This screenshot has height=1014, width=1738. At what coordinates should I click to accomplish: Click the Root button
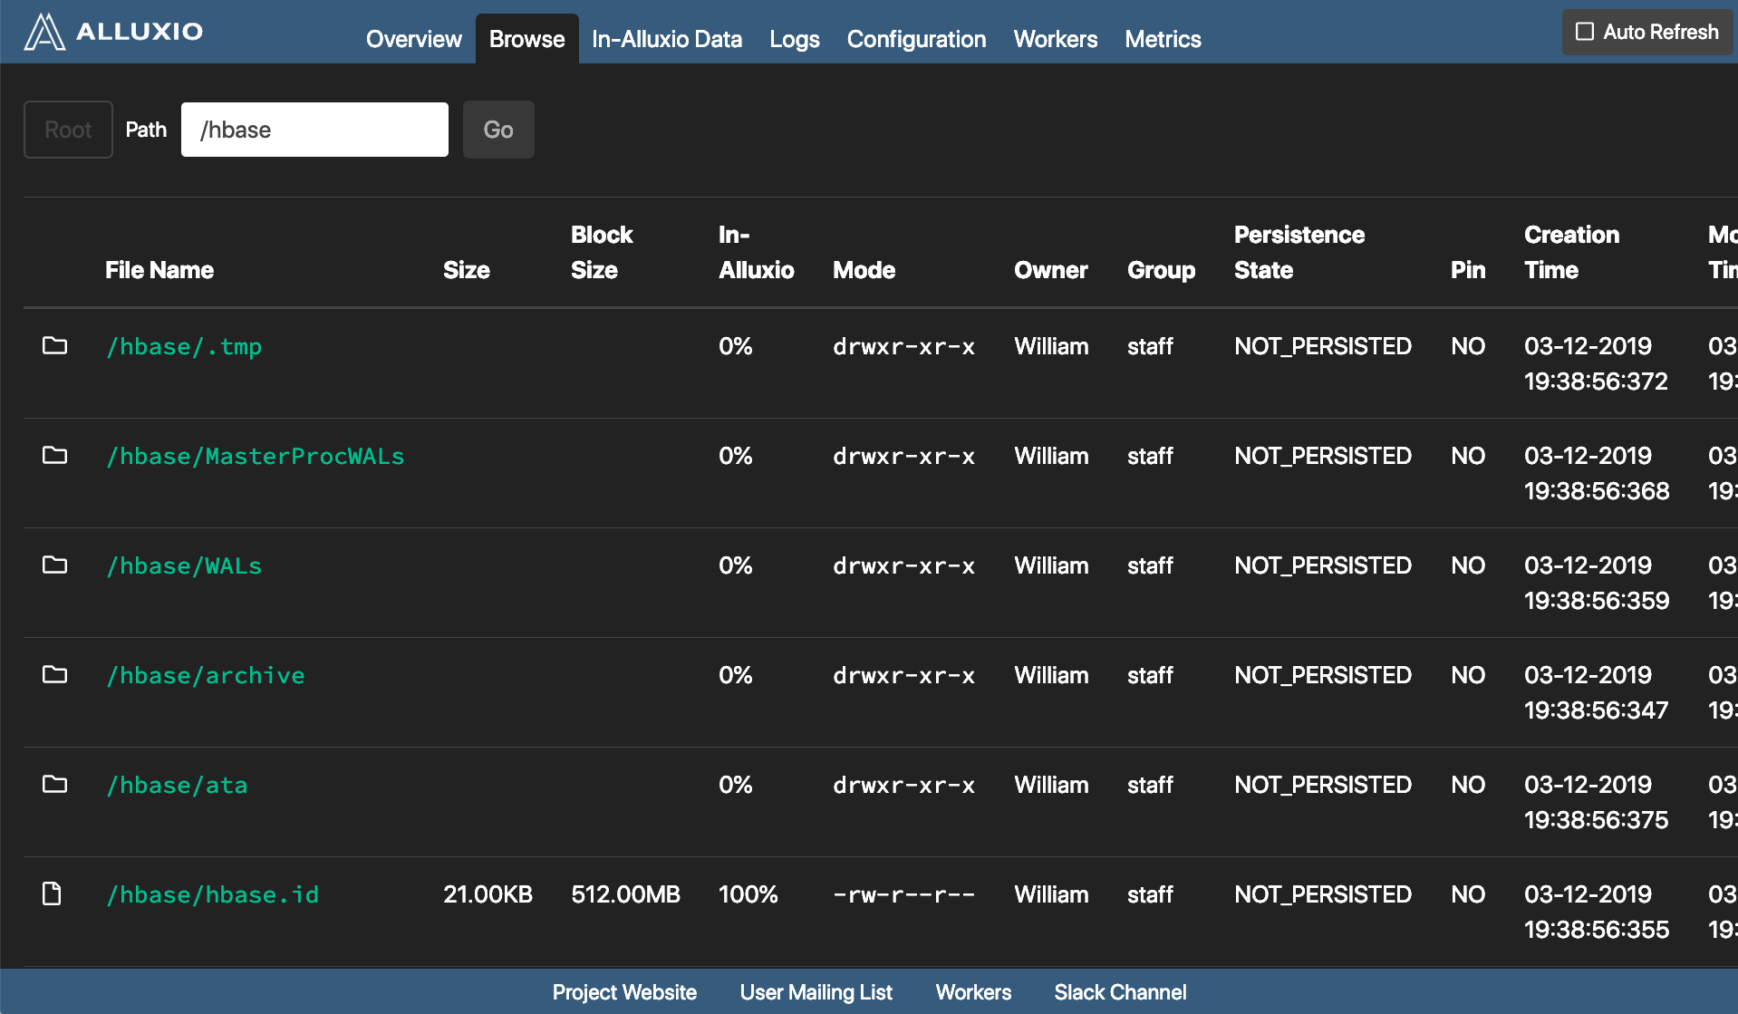[x=68, y=130]
